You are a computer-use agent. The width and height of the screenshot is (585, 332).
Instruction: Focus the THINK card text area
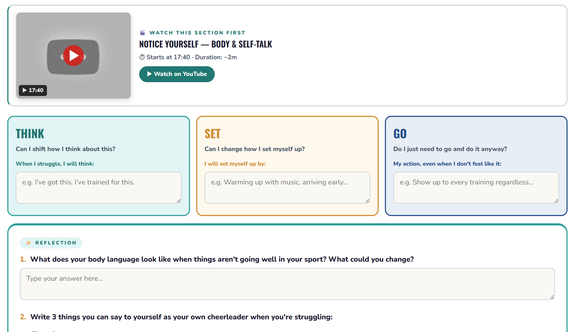pos(99,187)
